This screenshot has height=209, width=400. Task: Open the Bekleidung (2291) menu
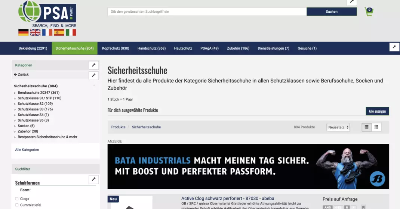click(x=33, y=49)
